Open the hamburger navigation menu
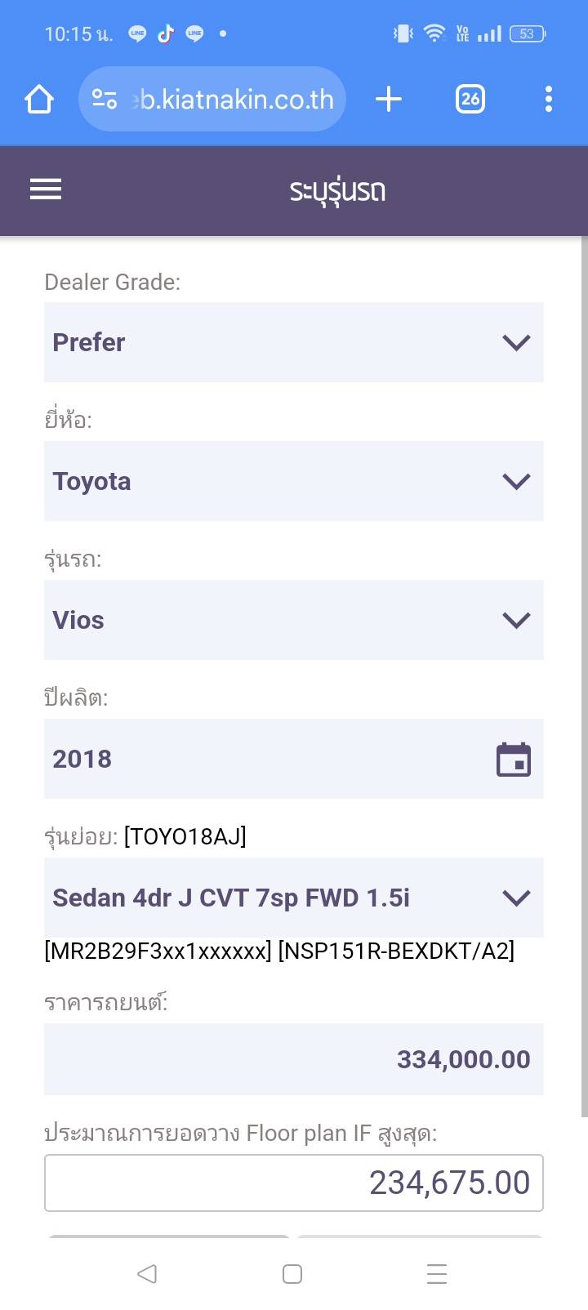Screen dimensions: 588x1310 point(46,189)
